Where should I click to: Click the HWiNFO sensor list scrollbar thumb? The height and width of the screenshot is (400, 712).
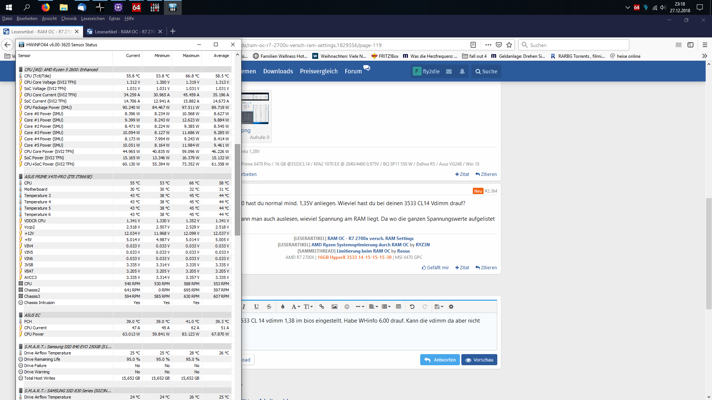237,190
